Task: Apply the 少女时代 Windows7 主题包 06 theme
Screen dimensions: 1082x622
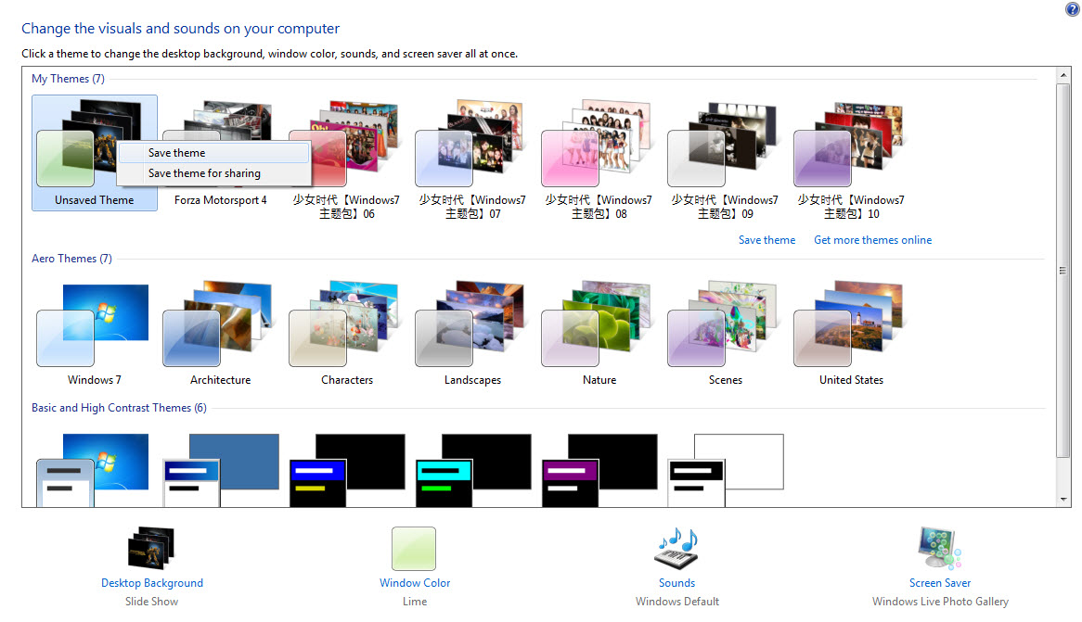Action: click(x=346, y=159)
